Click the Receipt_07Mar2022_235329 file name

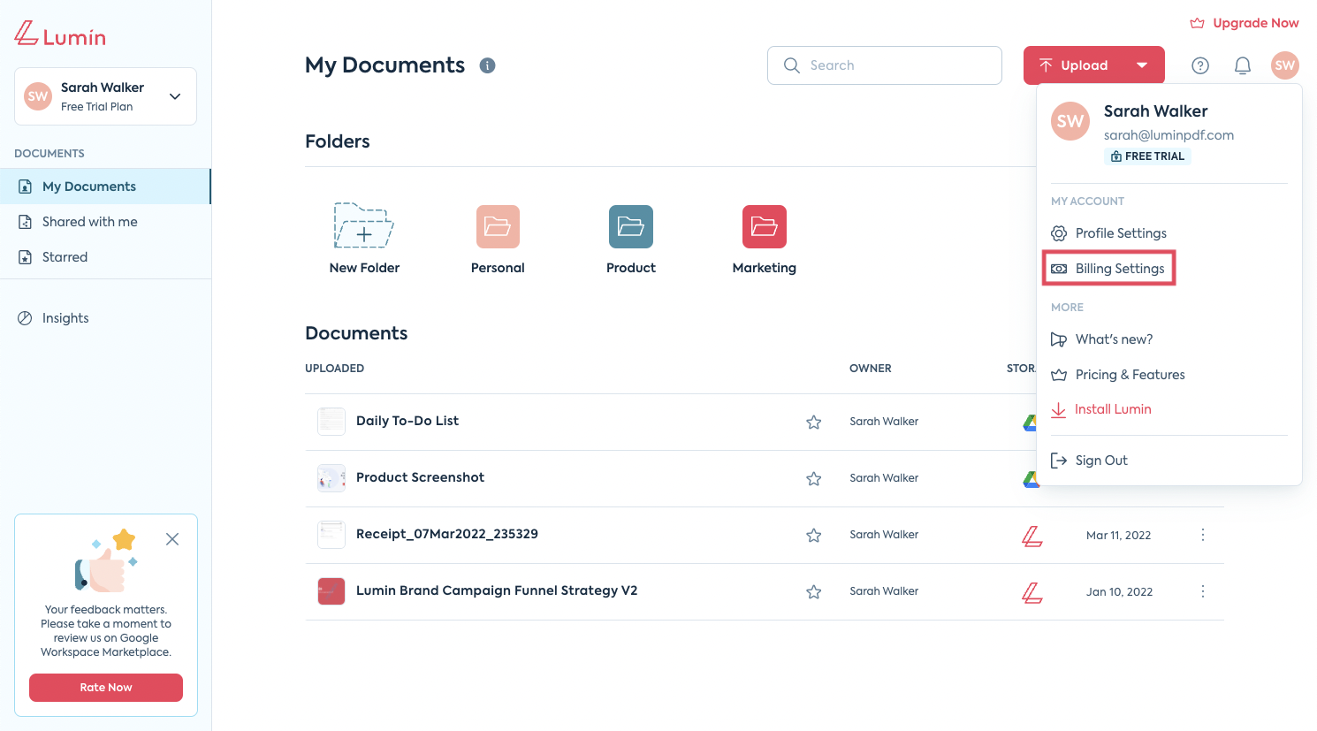[447, 534]
